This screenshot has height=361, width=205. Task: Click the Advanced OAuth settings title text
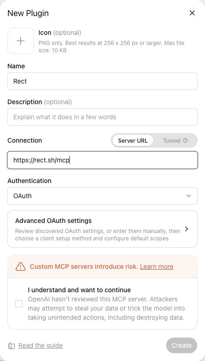pyautogui.click(x=54, y=221)
